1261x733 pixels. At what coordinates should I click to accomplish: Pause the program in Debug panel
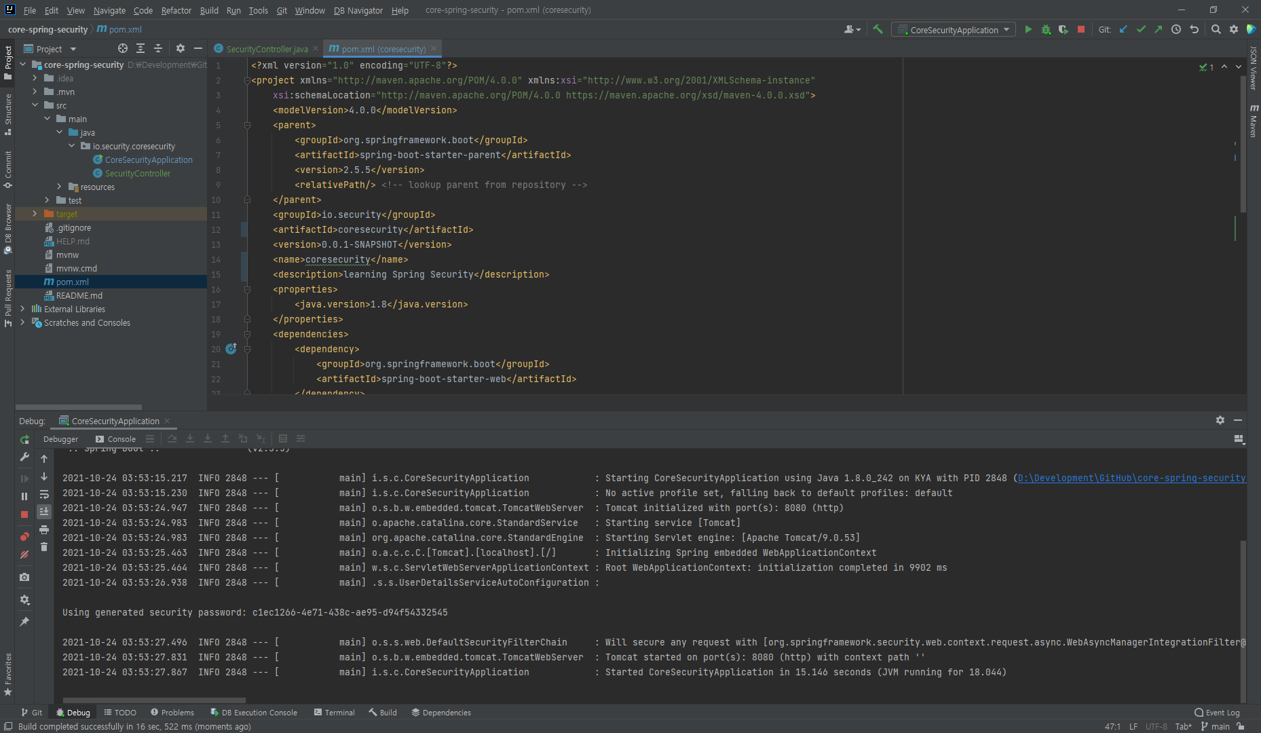point(24,496)
